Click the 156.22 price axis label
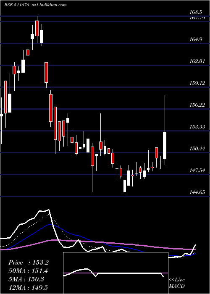The width and height of the screenshot is (210, 294). point(197,105)
